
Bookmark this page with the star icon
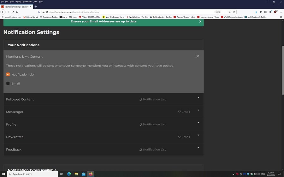tap(234, 12)
